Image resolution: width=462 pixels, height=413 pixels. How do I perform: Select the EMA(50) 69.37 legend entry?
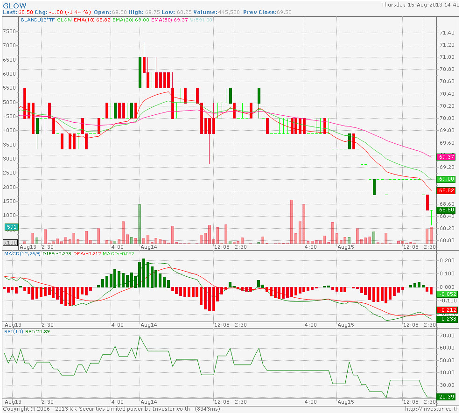click(169, 20)
